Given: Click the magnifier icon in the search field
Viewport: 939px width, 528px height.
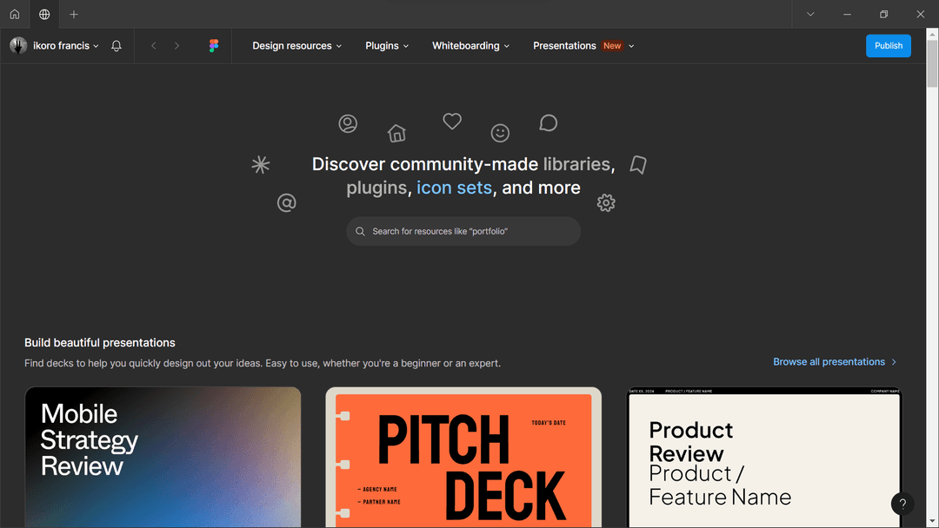Looking at the screenshot, I should coord(360,232).
